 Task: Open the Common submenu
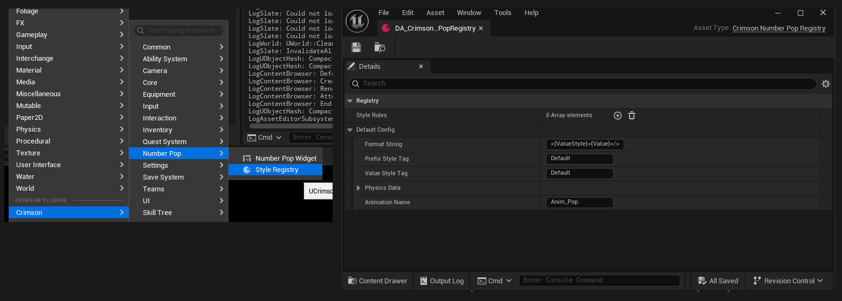178,47
